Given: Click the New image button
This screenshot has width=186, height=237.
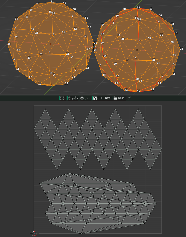Looking at the screenshot, I should (x=106, y=98).
